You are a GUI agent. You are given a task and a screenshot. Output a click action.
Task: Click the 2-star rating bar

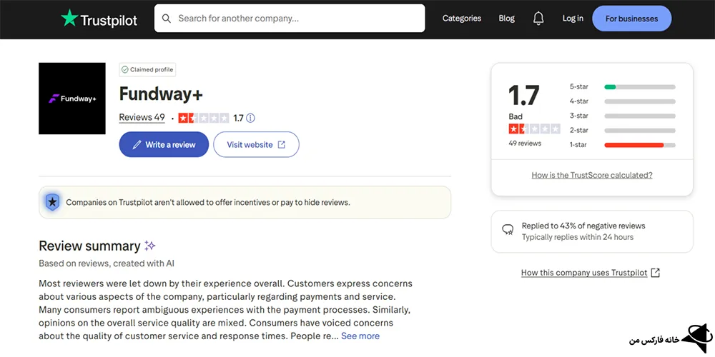pyautogui.click(x=639, y=131)
